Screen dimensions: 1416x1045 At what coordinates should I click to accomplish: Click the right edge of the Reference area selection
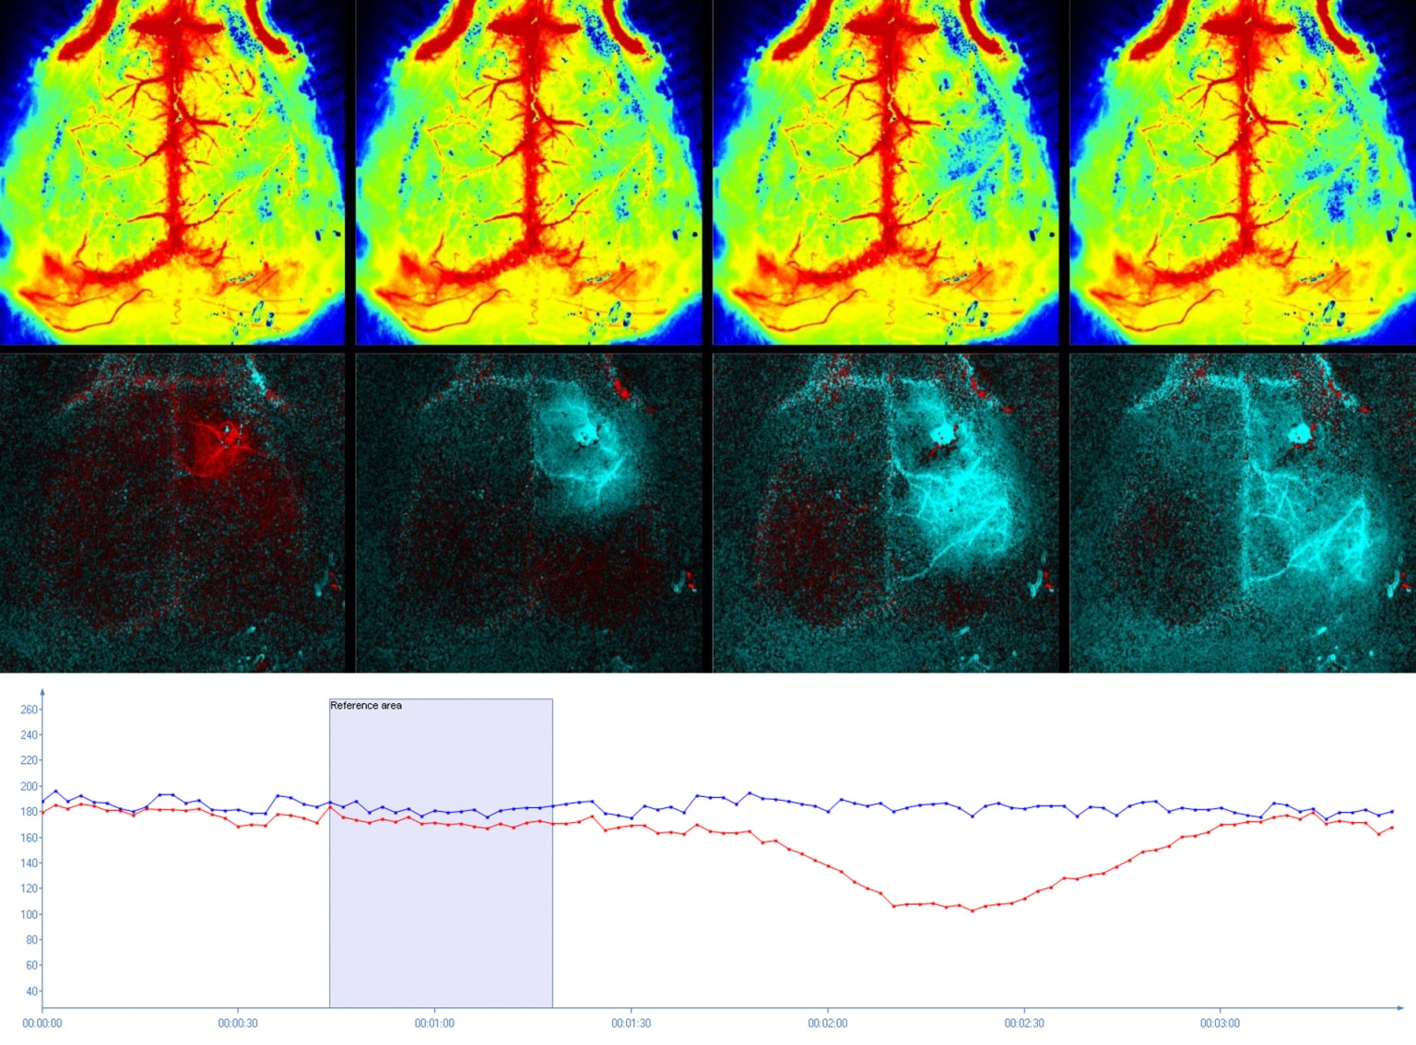551,848
